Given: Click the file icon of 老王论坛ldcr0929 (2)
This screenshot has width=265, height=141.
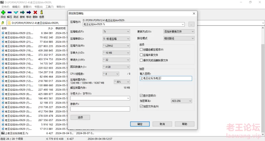Looking at the screenshot, I should point(3,125).
